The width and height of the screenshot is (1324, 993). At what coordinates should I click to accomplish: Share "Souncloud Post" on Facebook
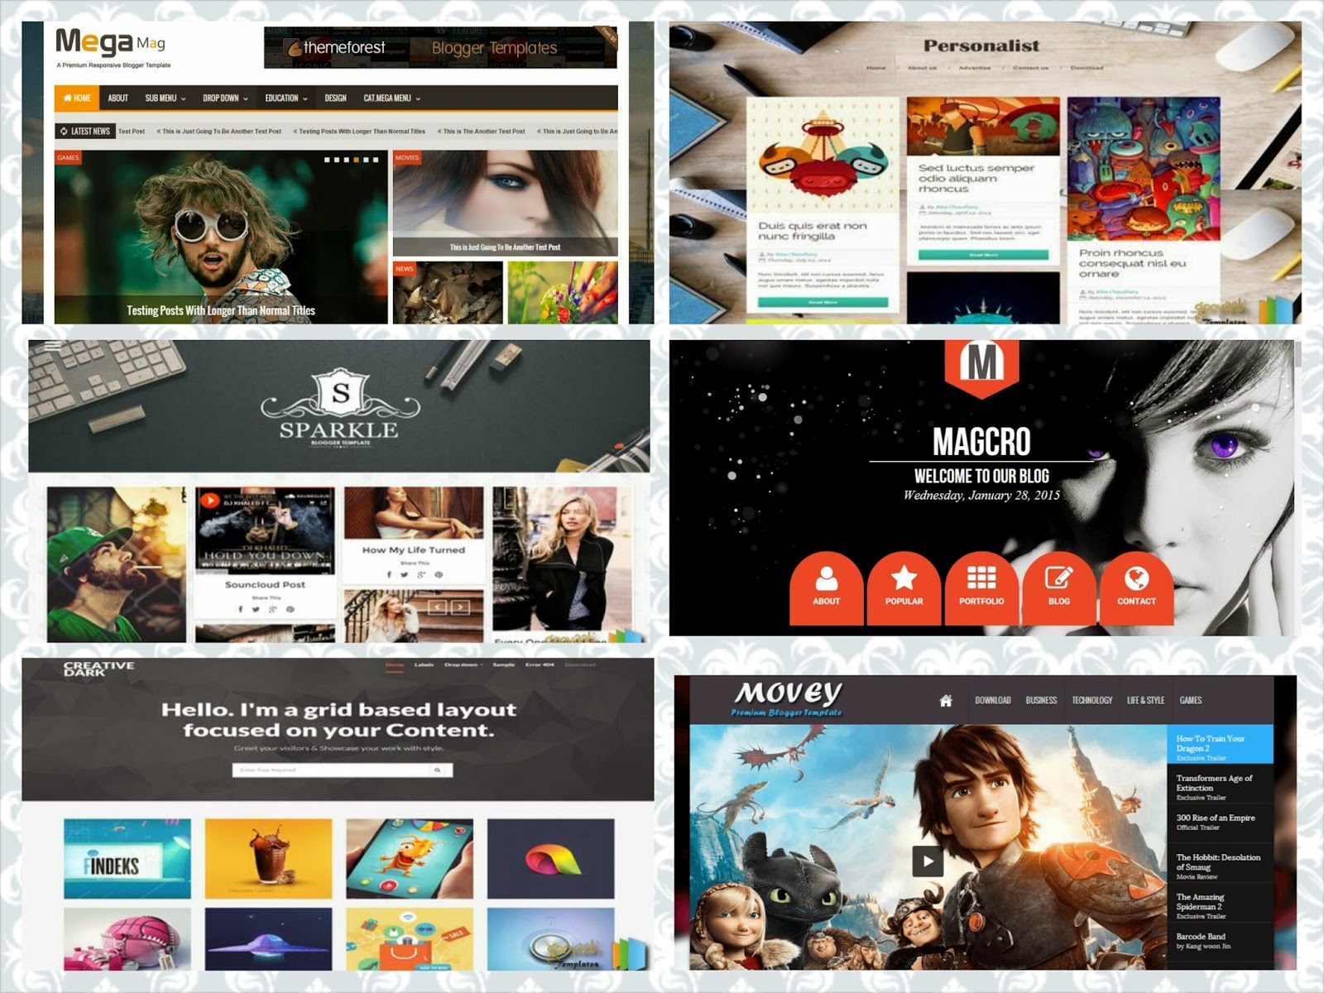tap(241, 610)
